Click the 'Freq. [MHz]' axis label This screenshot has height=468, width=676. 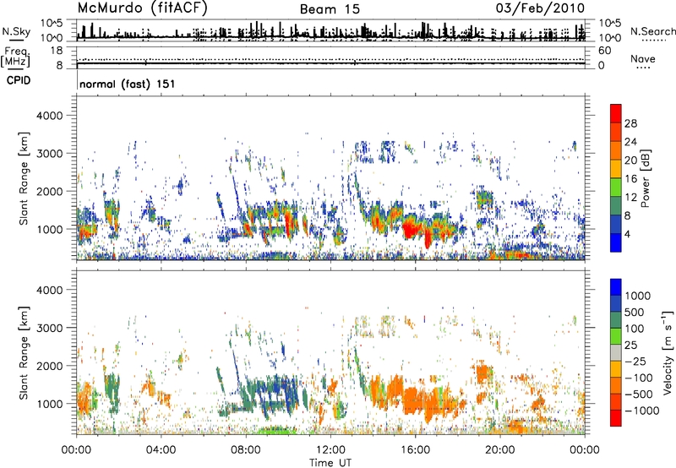pyautogui.click(x=15, y=57)
